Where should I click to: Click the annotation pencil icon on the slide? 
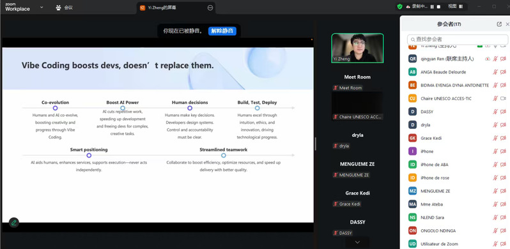click(13, 222)
